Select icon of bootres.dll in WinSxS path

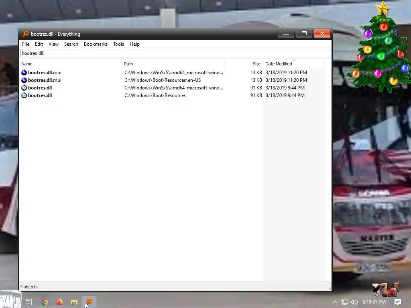[x=24, y=88]
